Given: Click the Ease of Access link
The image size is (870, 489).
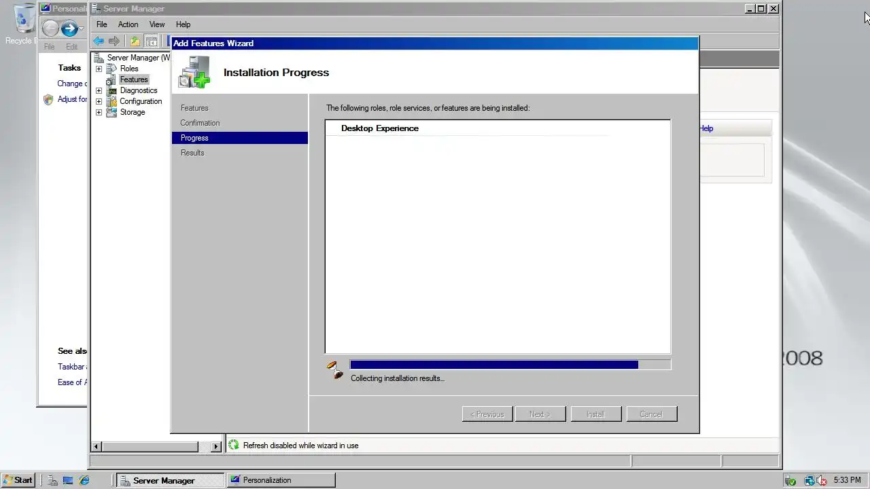Looking at the screenshot, I should click(72, 382).
